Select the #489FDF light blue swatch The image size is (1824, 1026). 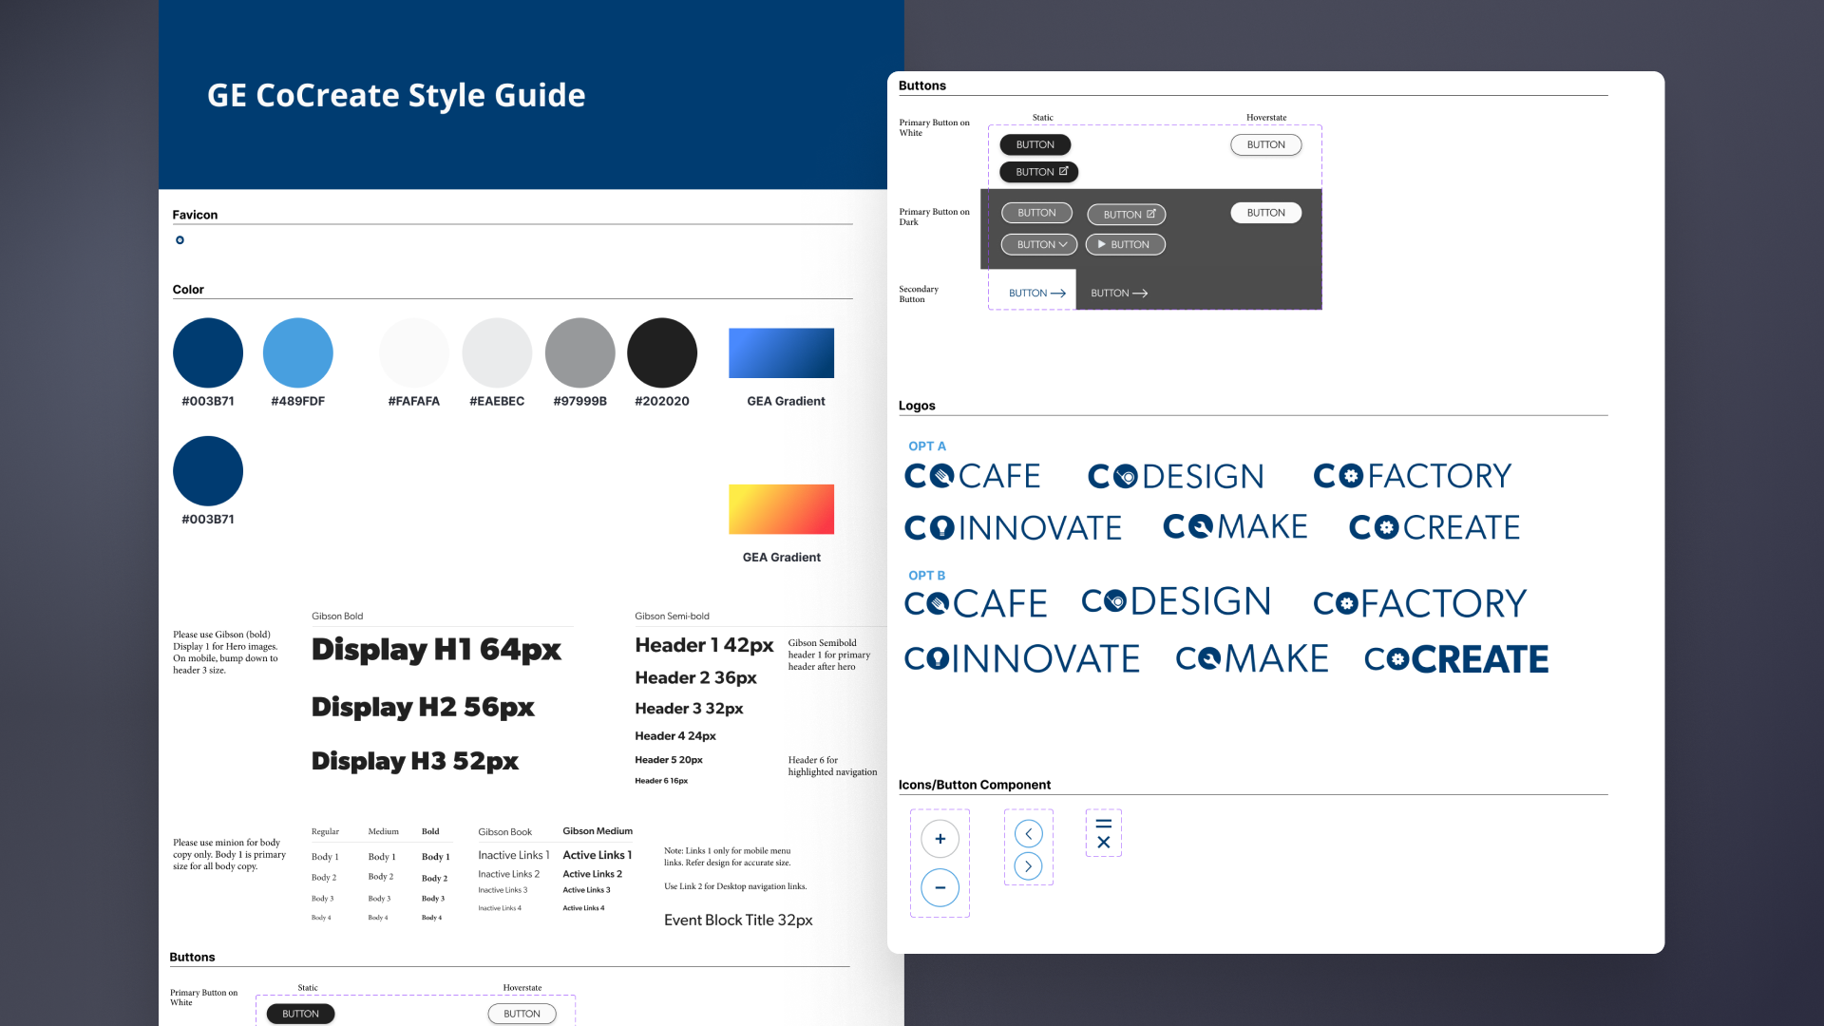tap(298, 352)
